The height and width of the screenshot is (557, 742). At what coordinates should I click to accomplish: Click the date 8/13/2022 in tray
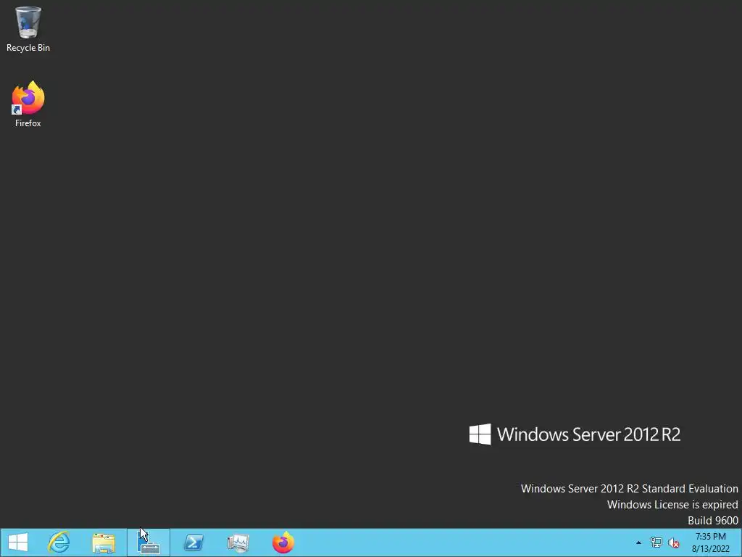(x=710, y=550)
